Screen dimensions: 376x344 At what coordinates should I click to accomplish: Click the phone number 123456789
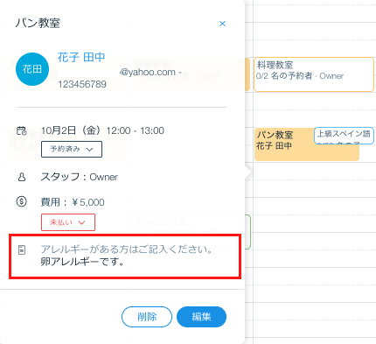82,84
